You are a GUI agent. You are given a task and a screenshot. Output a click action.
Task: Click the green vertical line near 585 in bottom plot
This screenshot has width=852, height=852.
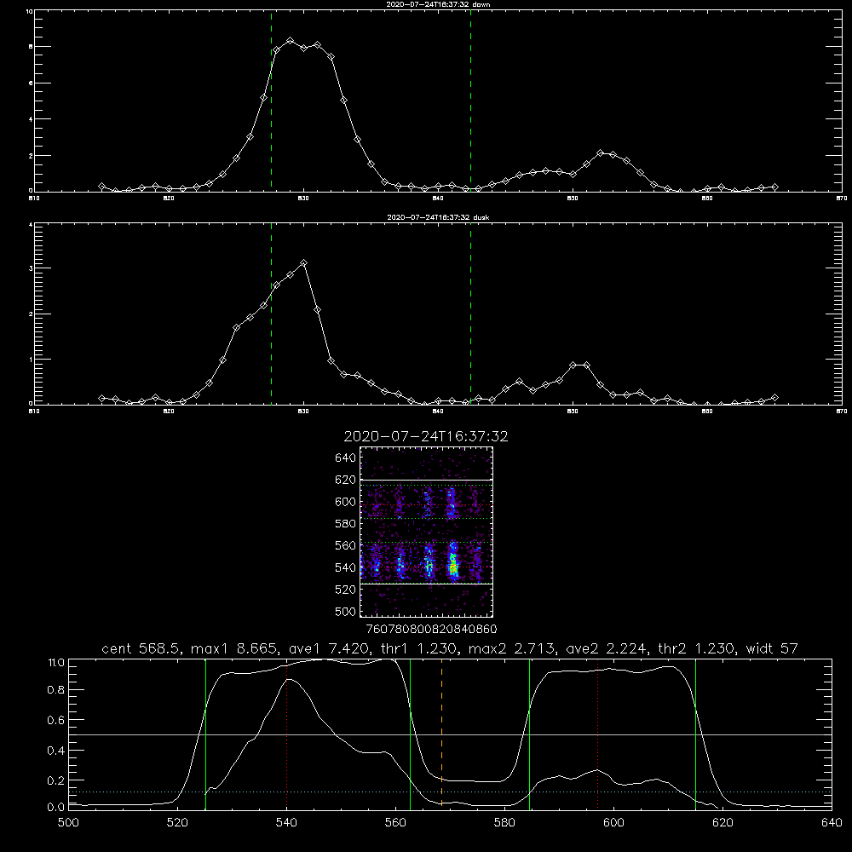pyautogui.click(x=529, y=734)
